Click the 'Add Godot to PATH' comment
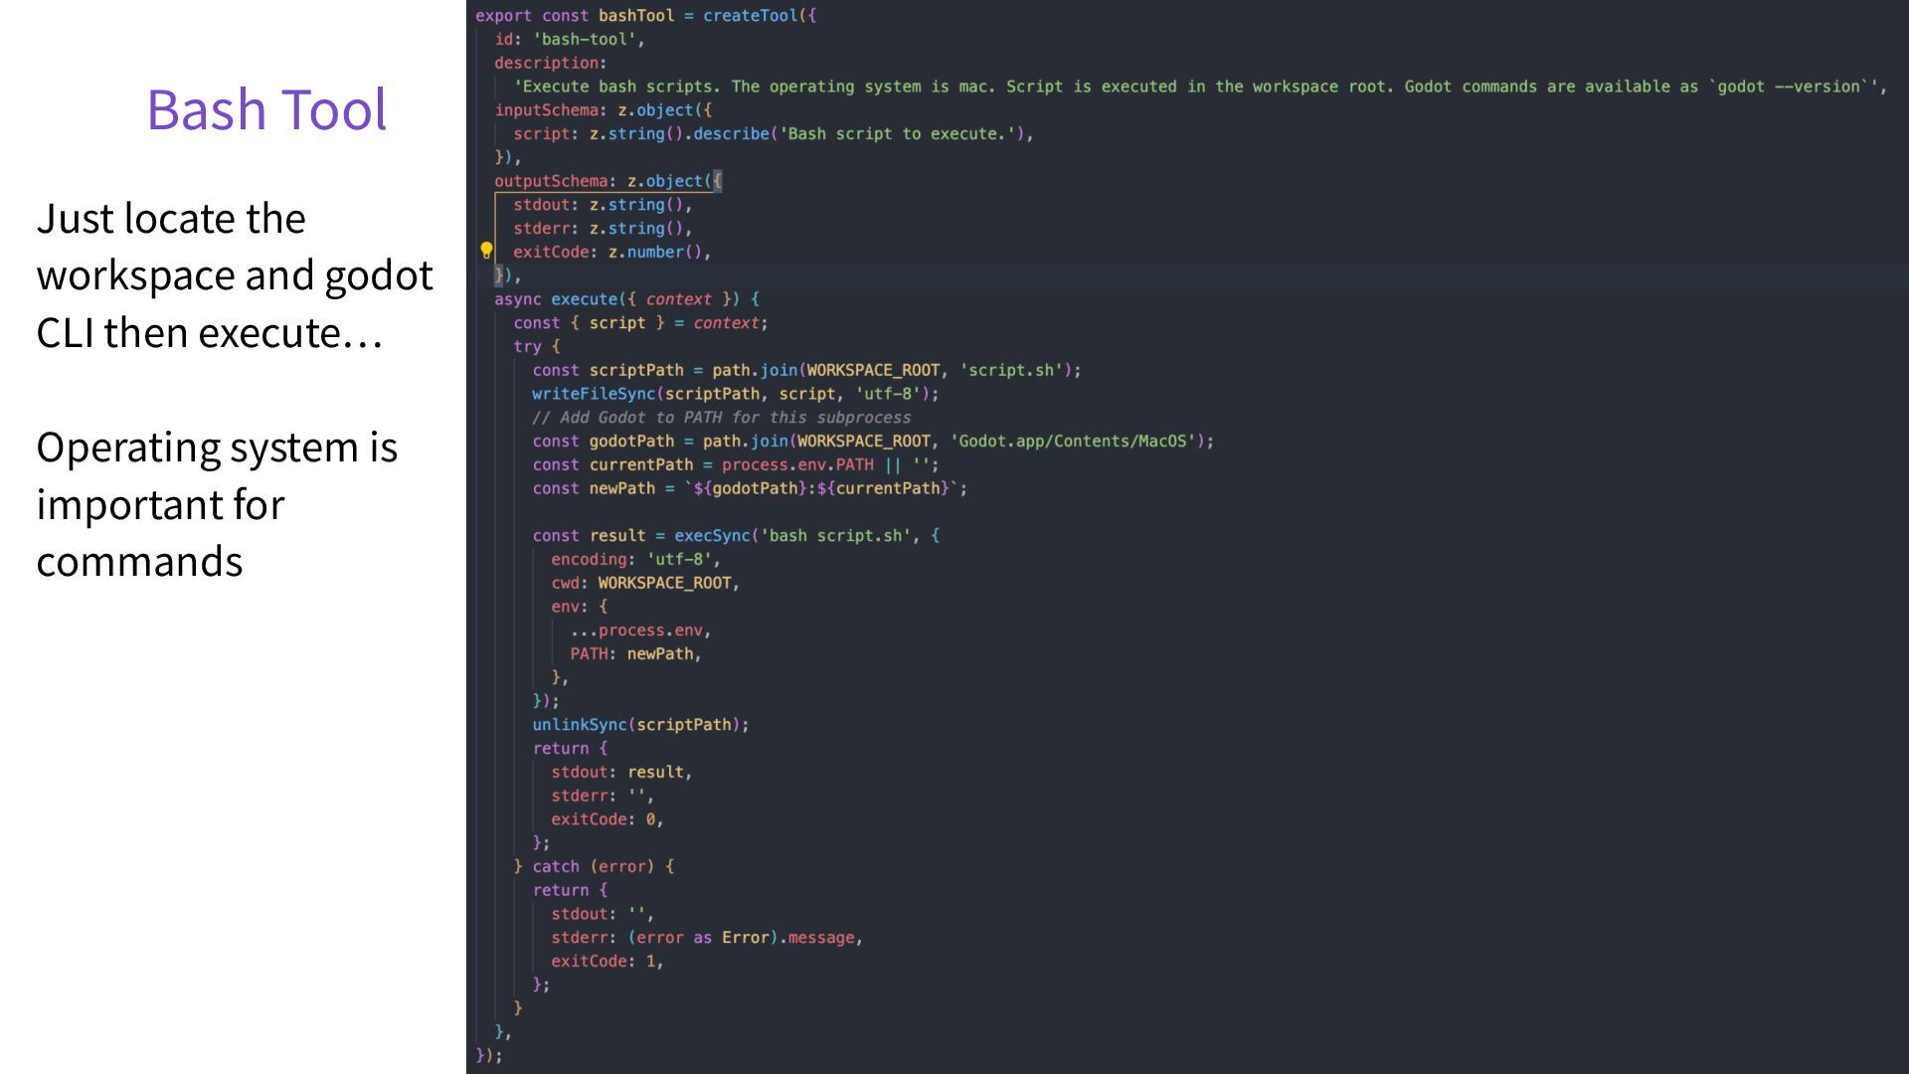The height and width of the screenshot is (1074, 1909). [x=721, y=418]
